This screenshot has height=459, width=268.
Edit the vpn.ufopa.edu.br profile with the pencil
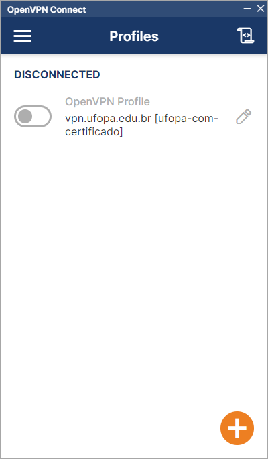(x=244, y=116)
